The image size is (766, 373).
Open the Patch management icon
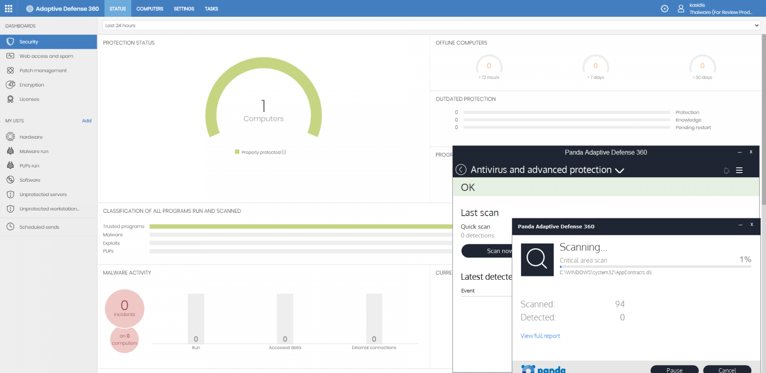click(x=11, y=70)
